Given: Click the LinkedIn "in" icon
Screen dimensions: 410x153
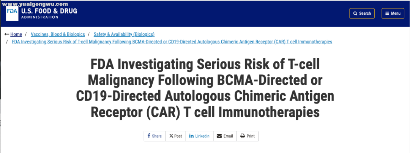Looking at the screenshot, I should 191,136.
